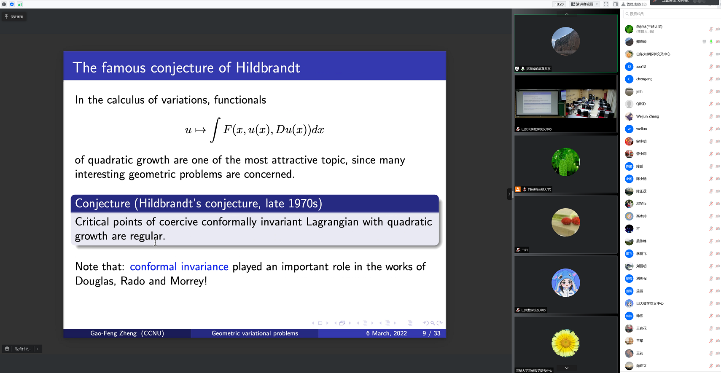Check the green network signal icon
Screen dimensions: 721x373
pos(19,4)
